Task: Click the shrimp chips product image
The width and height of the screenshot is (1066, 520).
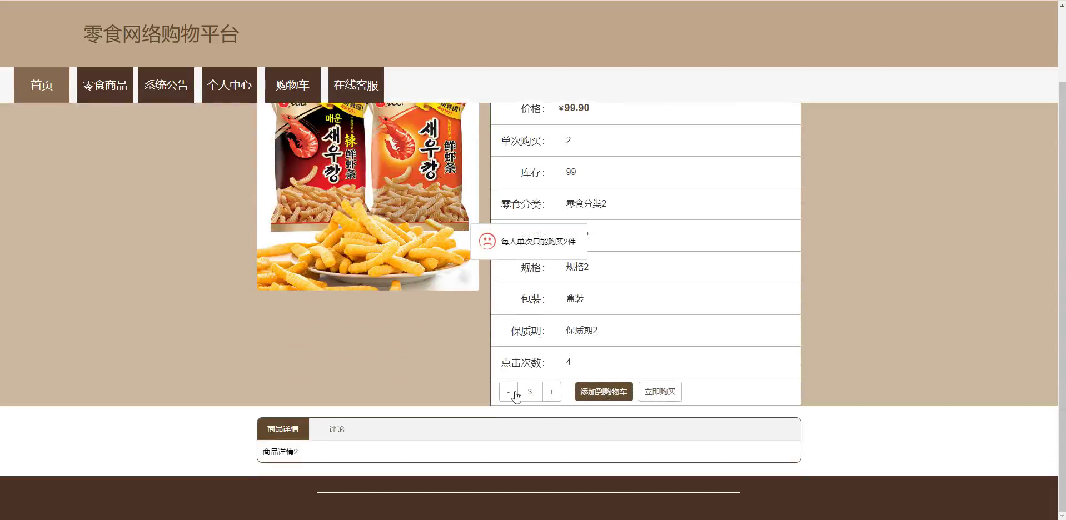Action: tap(368, 196)
